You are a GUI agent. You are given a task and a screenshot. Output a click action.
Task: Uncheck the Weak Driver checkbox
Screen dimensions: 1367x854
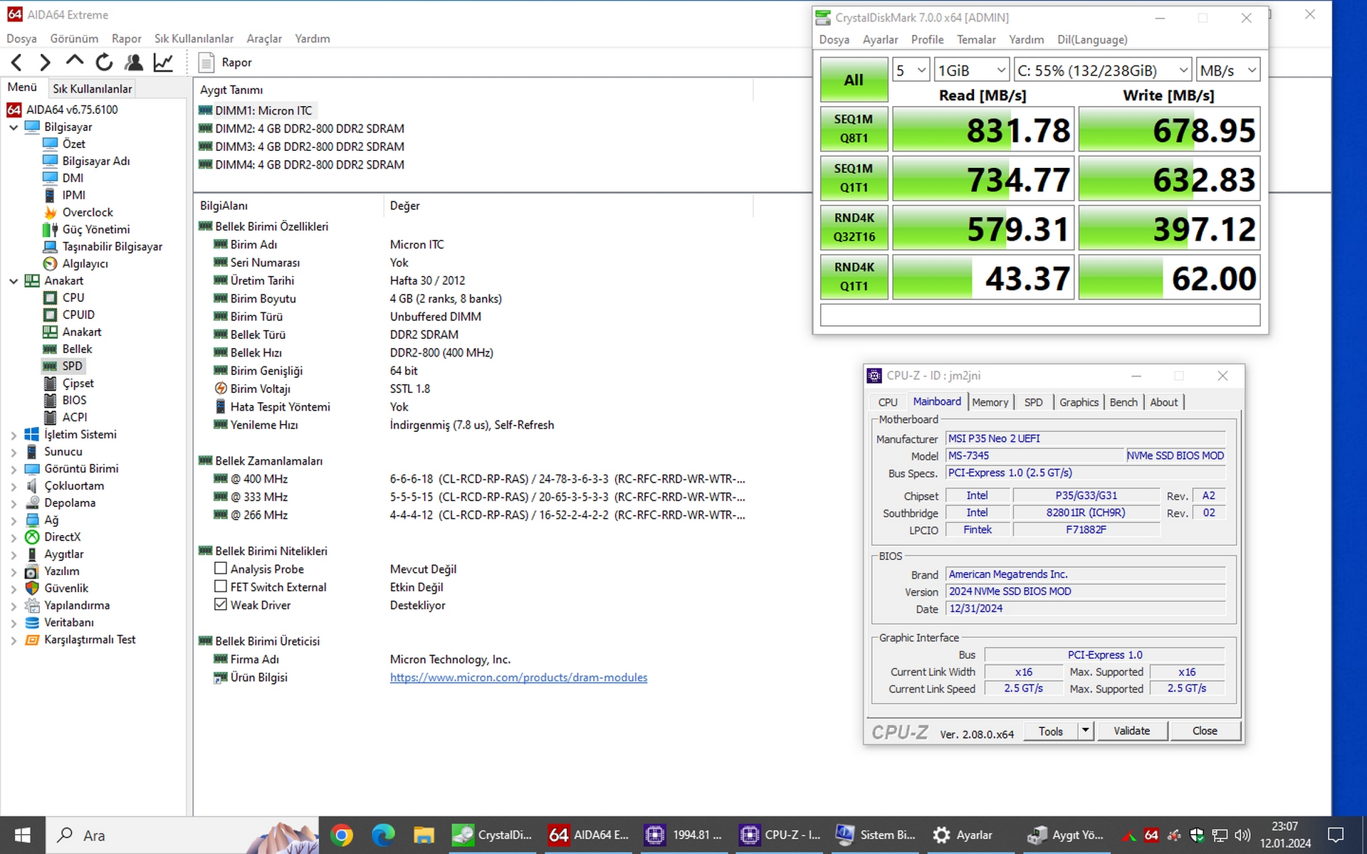(221, 604)
